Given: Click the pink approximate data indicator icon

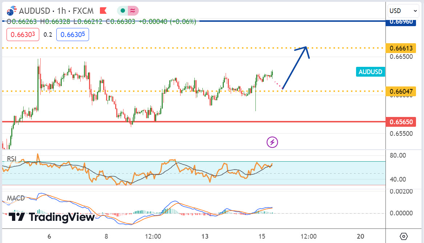Looking at the screenshot, I should tap(133, 11).
